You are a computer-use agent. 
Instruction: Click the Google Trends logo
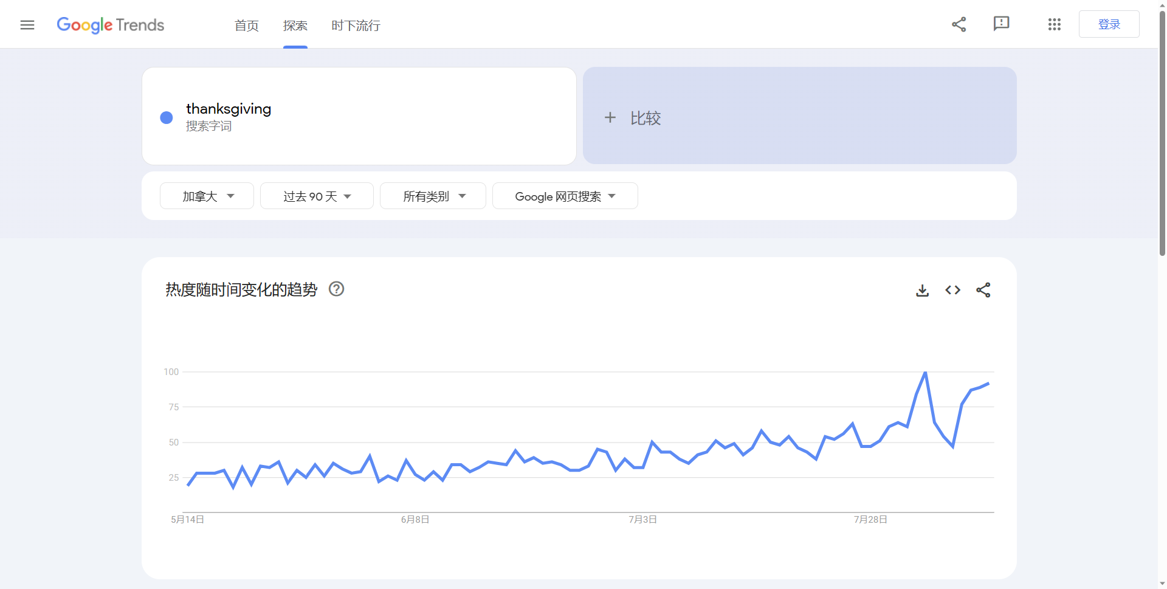111,25
